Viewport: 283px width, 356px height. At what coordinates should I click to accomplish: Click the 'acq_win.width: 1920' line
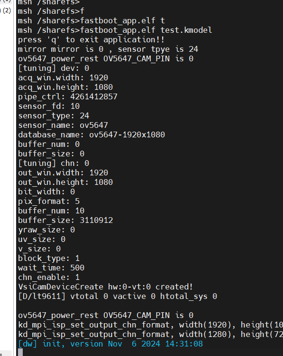tap(63, 77)
